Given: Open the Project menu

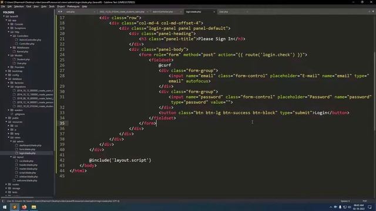Looking at the screenshot, I should tap(61, 6).
